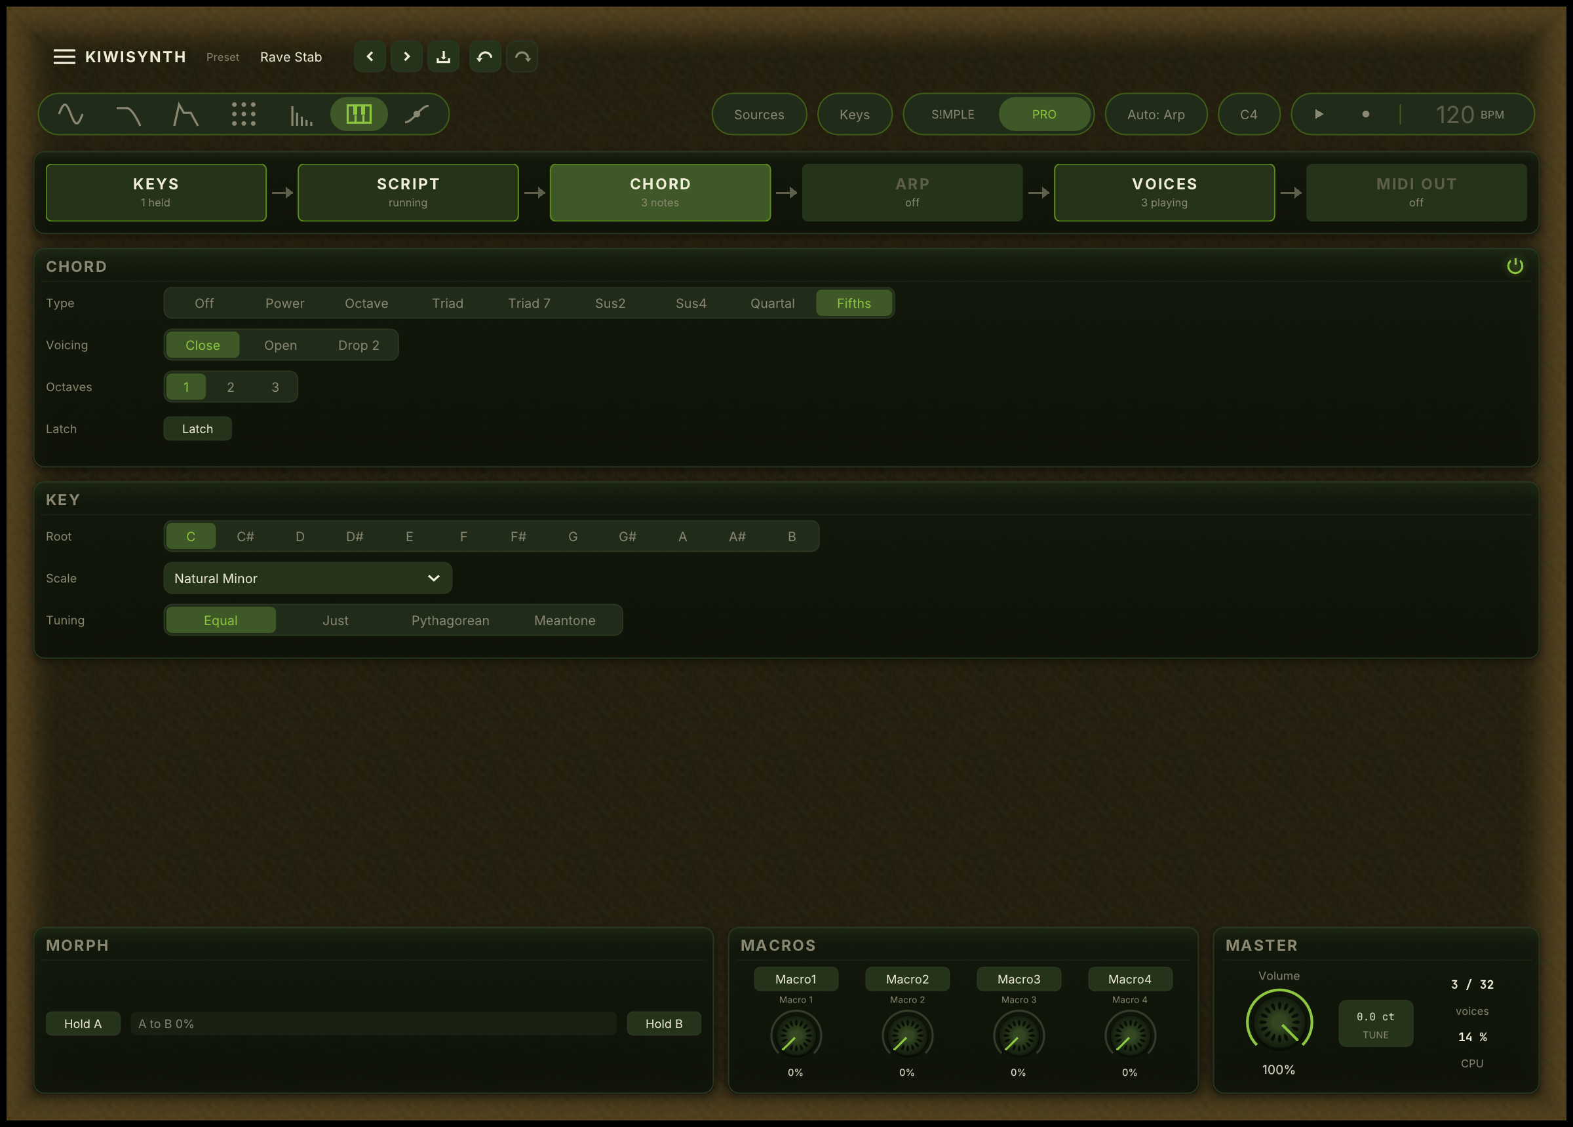
Task: Open the ARP stage tab
Action: pyautogui.click(x=912, y=193)
